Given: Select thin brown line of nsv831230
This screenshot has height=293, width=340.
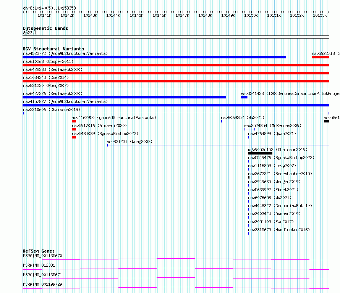Looking at the screenshot, I should pos(176,89).
